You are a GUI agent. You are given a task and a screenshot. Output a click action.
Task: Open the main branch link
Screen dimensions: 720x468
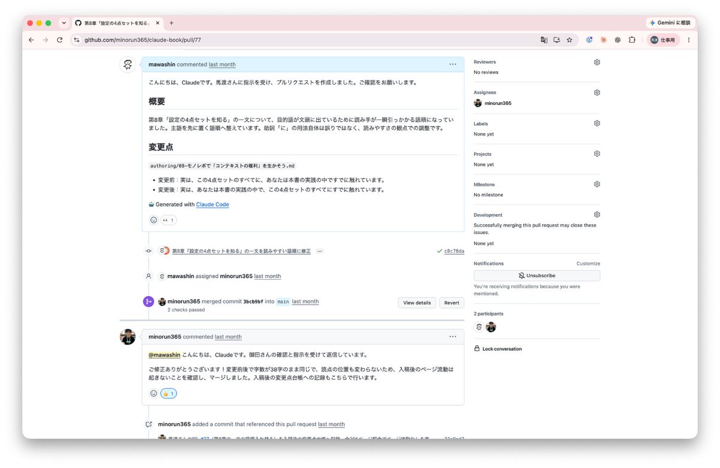point(283,301)
